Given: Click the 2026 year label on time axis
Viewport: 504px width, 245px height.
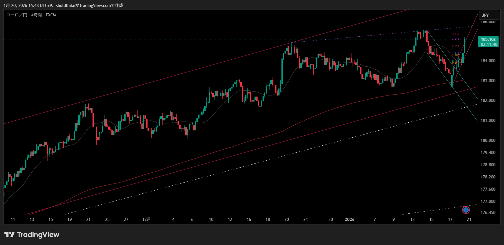Looking at the screenshot, I should (349, 219).
